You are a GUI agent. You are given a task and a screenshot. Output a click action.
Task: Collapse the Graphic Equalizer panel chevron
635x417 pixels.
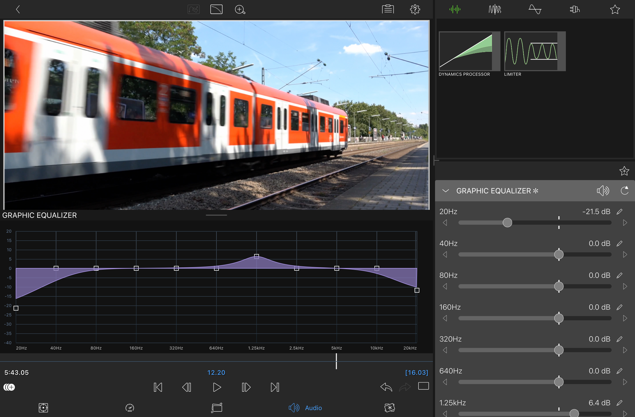446,191
